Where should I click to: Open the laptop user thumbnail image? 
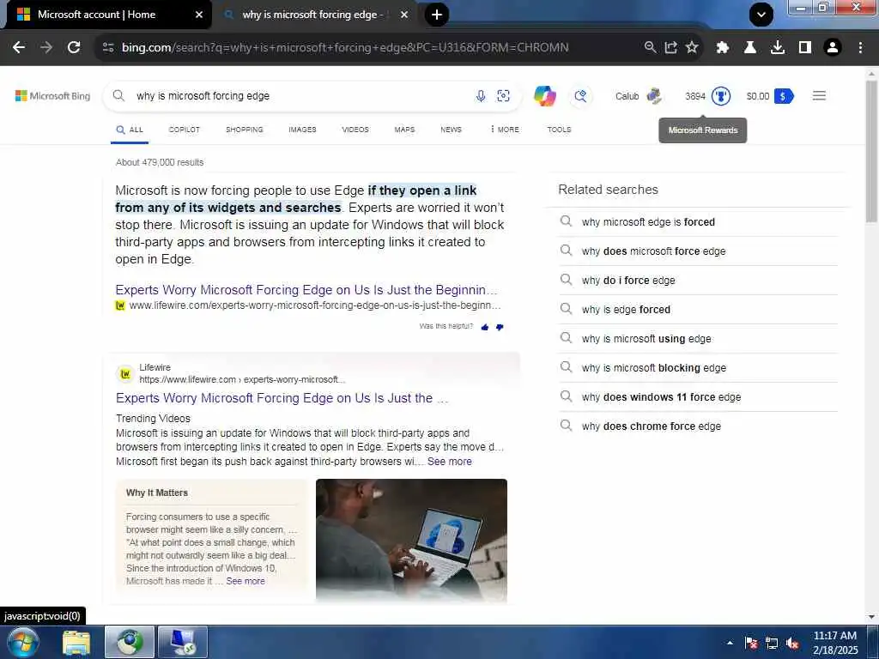(411, 541)
